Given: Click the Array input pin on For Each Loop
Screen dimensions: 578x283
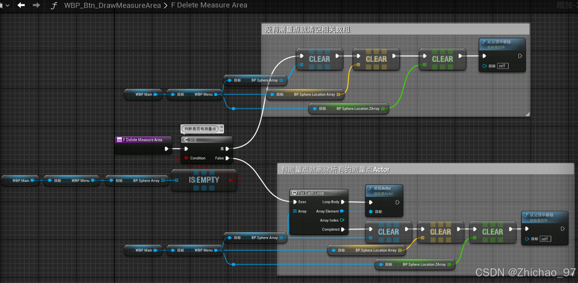Looking at the screenshot, I should tap(295, 211).
